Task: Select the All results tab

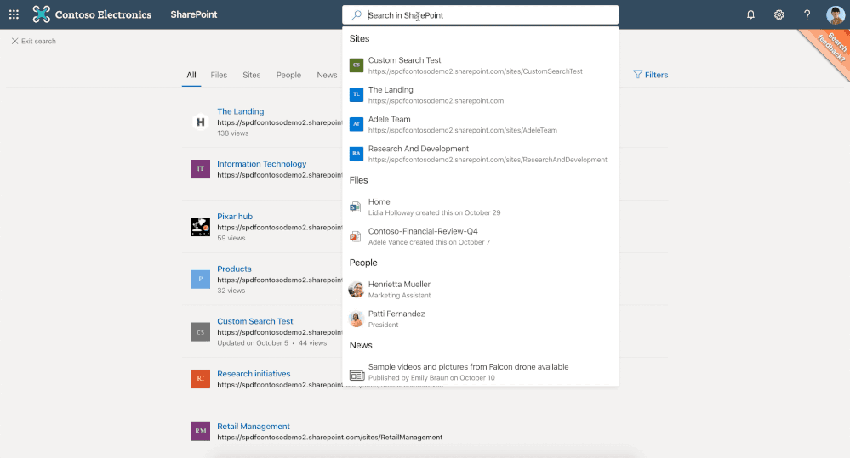Action: pyautogui.click(x=191, y=76)
